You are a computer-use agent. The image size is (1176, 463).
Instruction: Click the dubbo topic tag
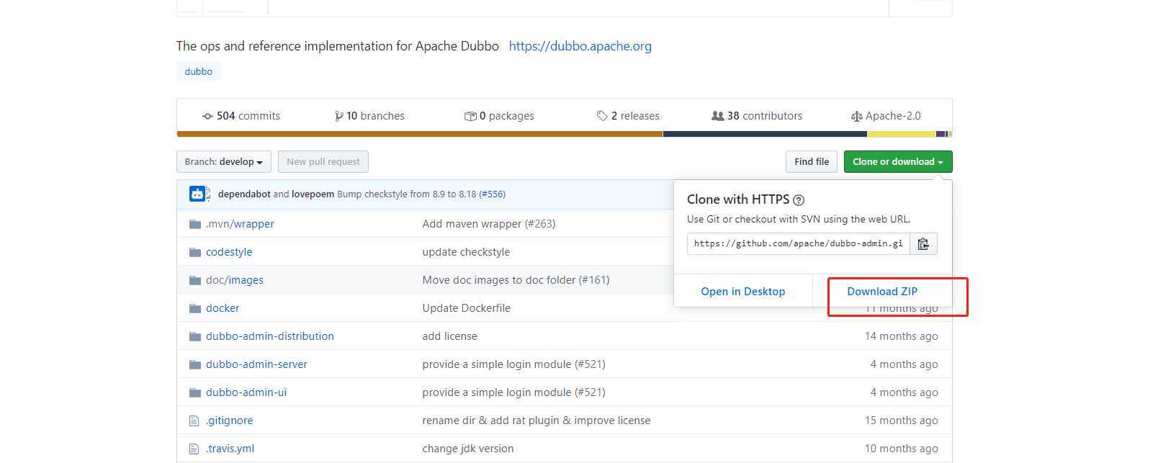click(199, 71)
